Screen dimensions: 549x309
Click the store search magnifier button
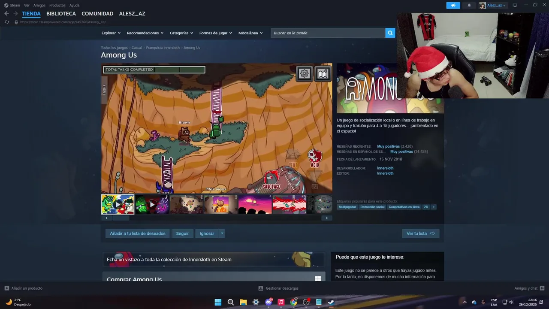pyautogui.click(x=390, y=33)
